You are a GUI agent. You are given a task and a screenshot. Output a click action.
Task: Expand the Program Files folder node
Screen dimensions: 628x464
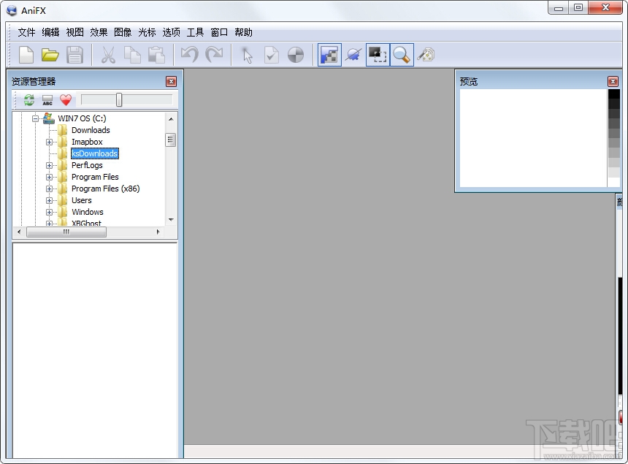click(49, 177)
